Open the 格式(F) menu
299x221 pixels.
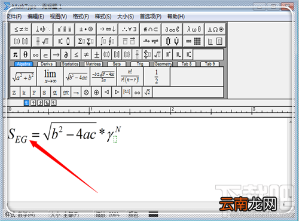click(81, 16)
